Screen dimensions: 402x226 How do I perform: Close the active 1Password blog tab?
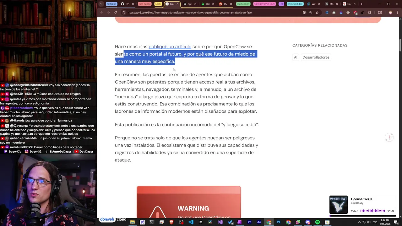tap(177, 4)
